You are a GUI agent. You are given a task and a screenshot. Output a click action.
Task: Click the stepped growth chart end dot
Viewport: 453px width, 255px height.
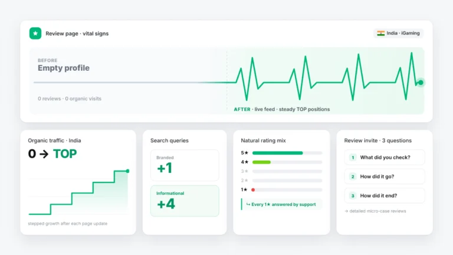[x=127, y=171]
